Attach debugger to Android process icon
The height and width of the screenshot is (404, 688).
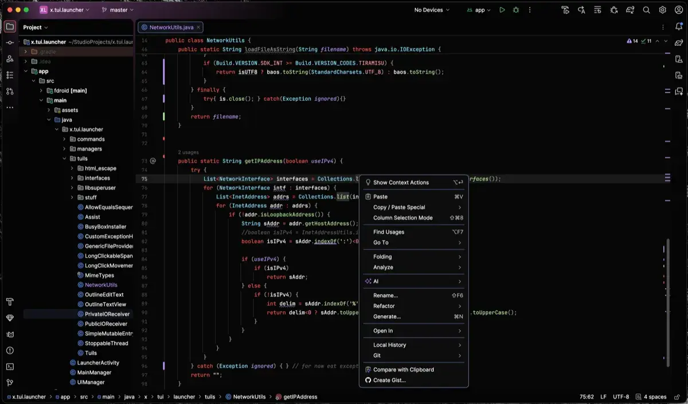click(614, 10)
